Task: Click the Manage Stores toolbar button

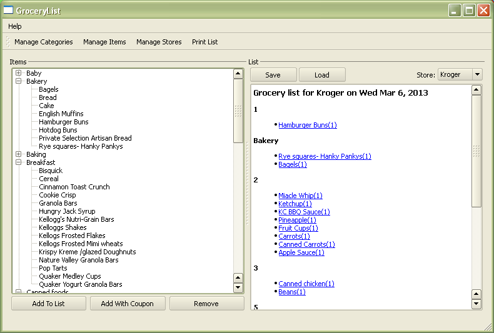Action: coord(159,42)
